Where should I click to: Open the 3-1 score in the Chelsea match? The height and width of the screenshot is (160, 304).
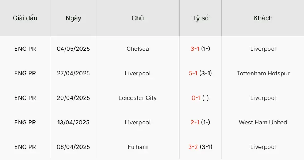pyautogui.click(x=195, y=49)
